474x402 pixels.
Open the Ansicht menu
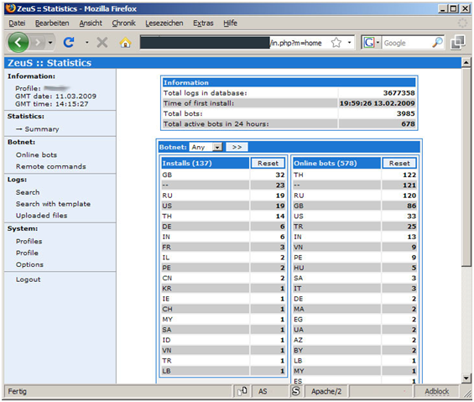91,23
